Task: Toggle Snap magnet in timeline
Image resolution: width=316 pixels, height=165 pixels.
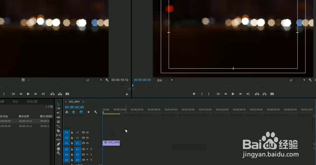Action: [74, 112]
